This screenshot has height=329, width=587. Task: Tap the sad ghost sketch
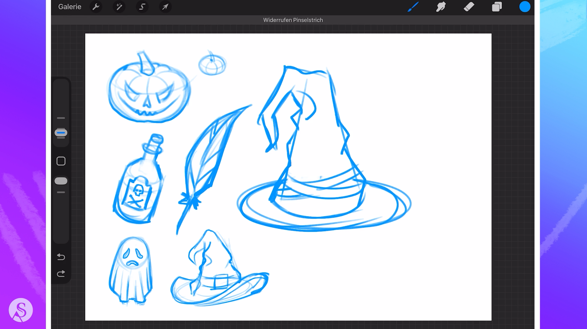coord(131,270)
